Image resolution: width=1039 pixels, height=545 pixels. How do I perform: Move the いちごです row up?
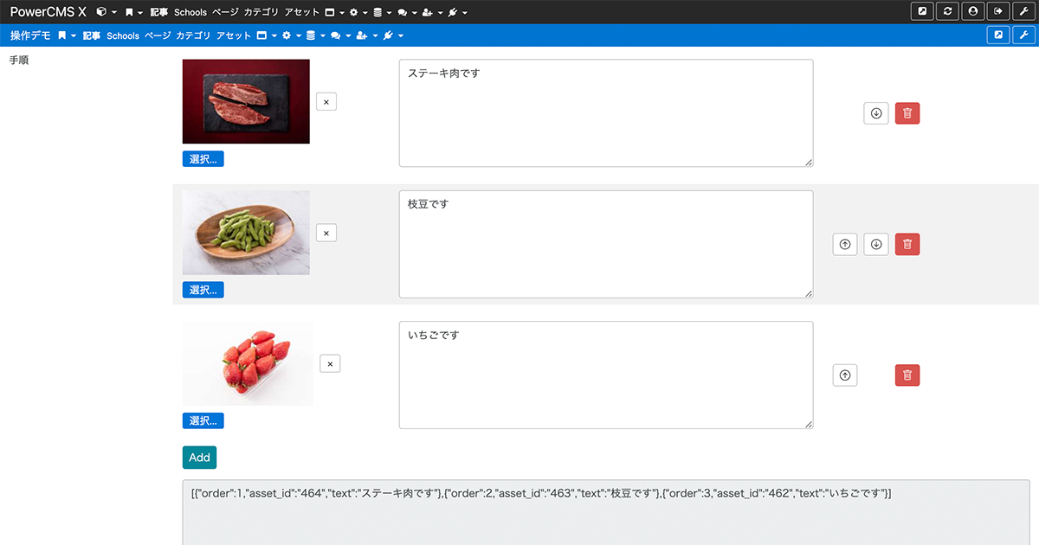[845, 375]
